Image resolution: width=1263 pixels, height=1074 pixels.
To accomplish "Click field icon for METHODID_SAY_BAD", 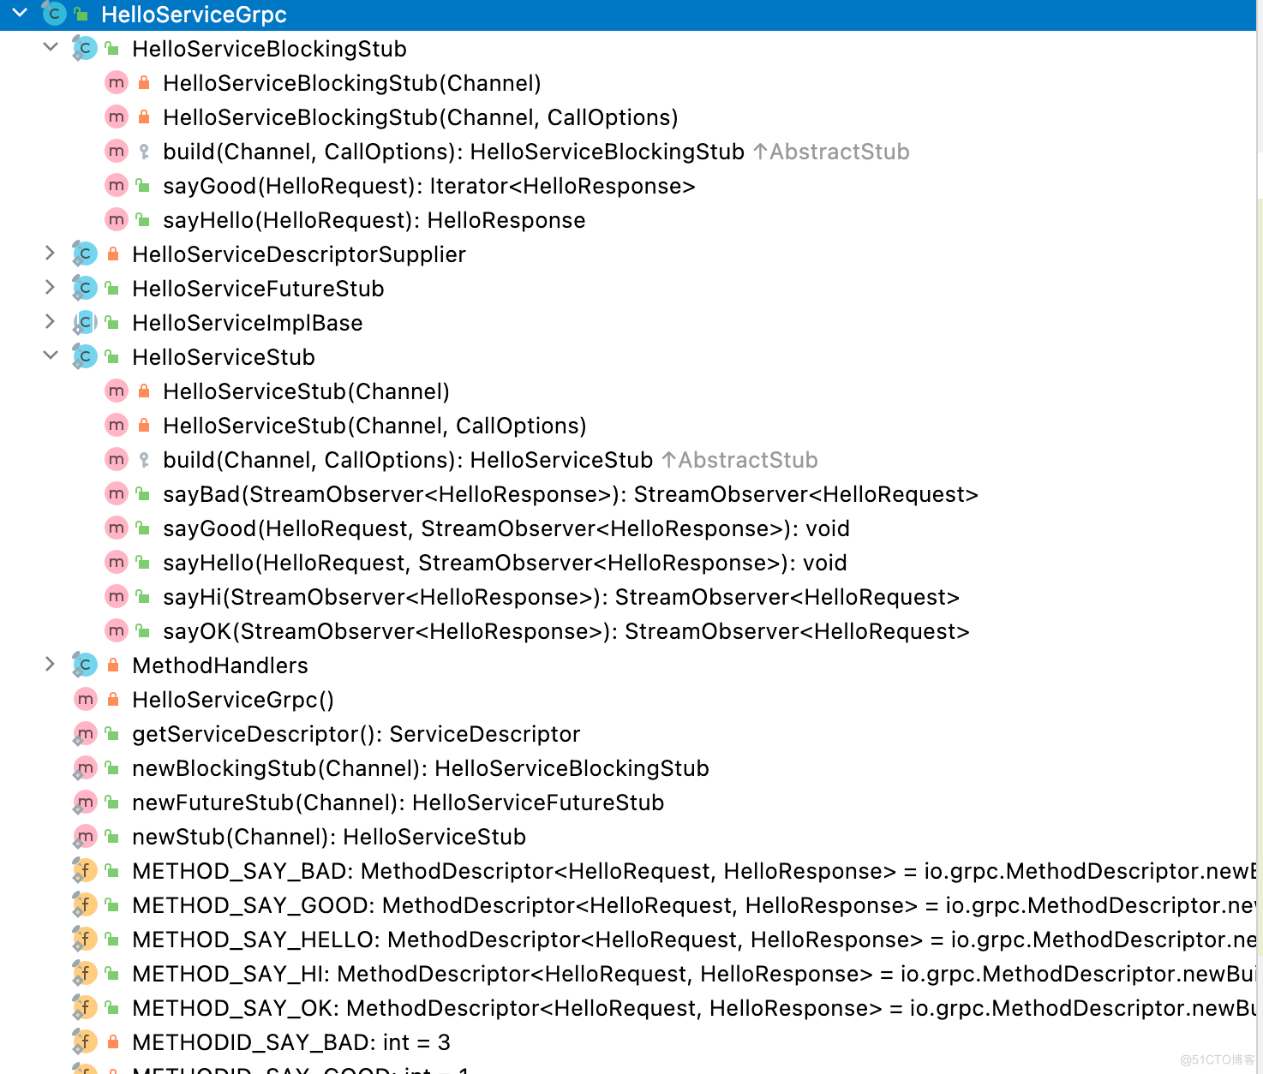I will point(85,1041).
